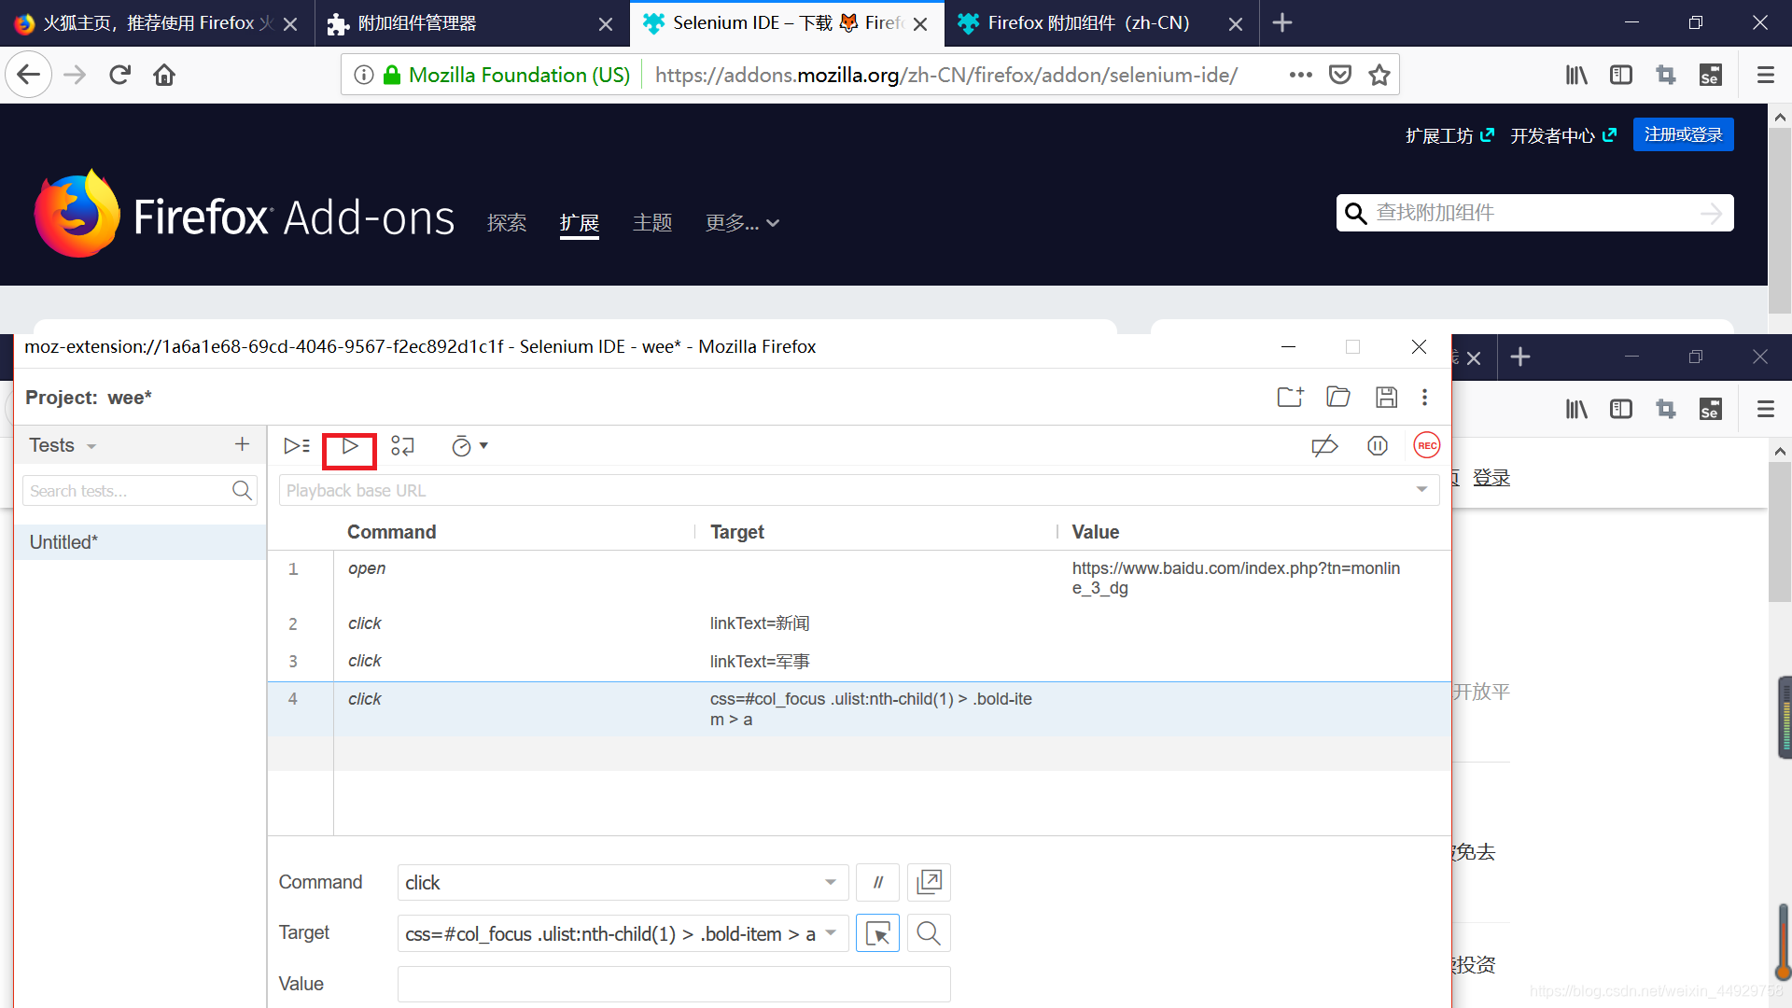Click find target in page icon
Screen dimensions: 1792x1008
coord(929,933)
